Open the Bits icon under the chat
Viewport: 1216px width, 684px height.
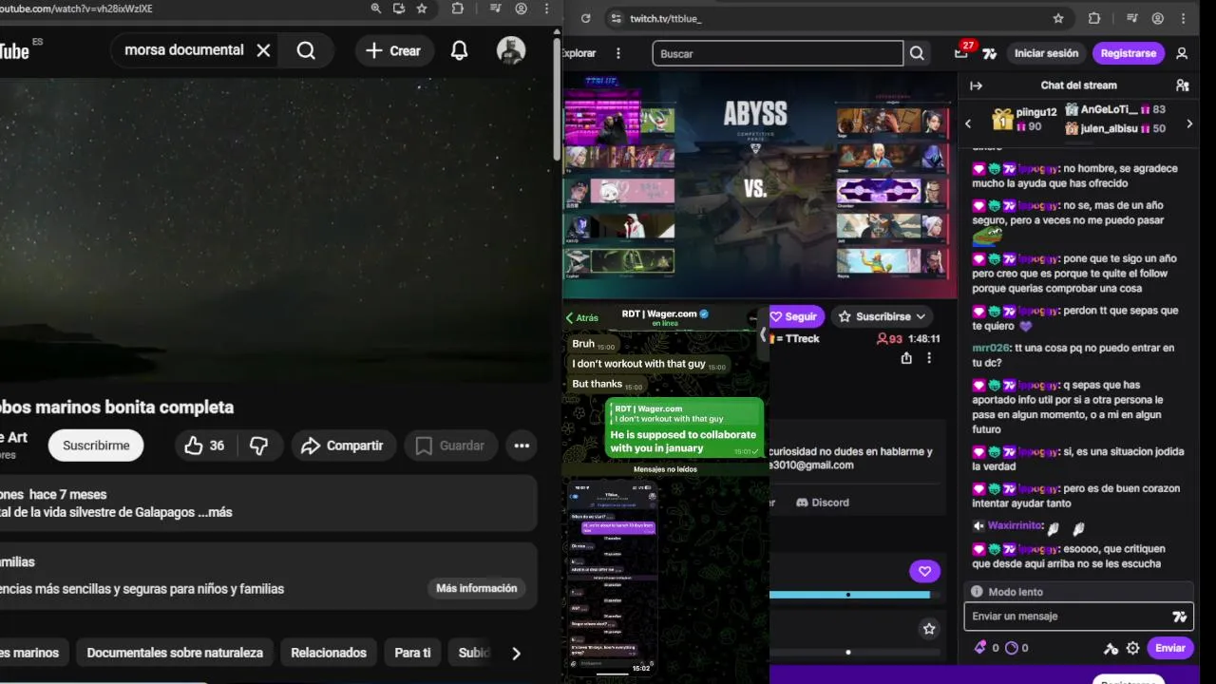coord(980,648)
